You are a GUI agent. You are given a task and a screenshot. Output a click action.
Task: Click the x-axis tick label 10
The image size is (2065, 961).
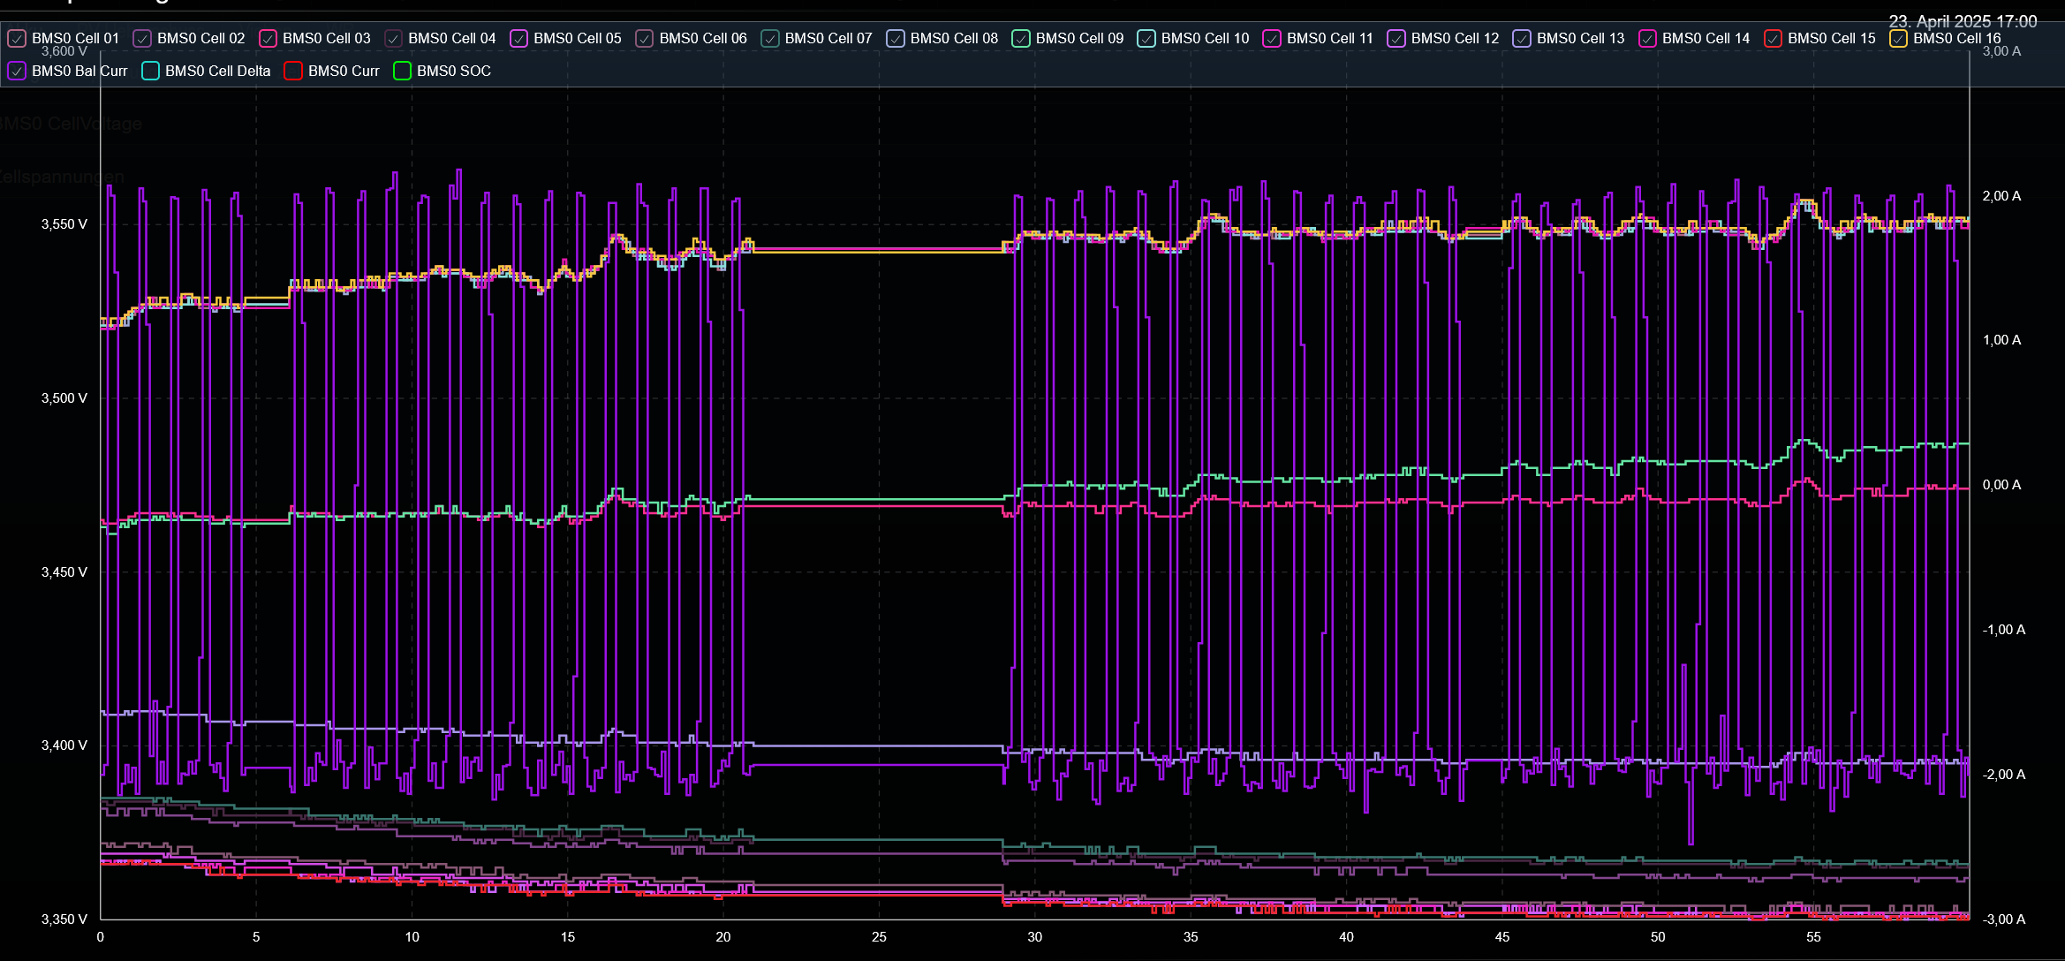[x=412, y=937]
